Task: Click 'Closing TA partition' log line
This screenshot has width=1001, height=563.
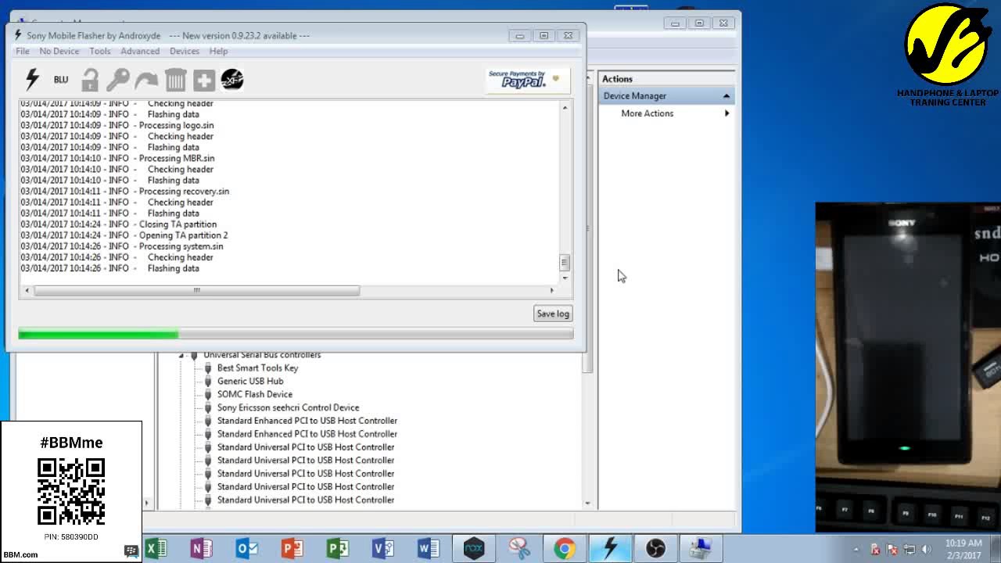Action: [178, 224]
